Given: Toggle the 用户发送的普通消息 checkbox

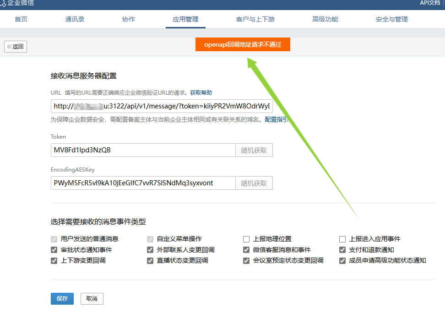Looking at the screenshot, I should point(54,239).
